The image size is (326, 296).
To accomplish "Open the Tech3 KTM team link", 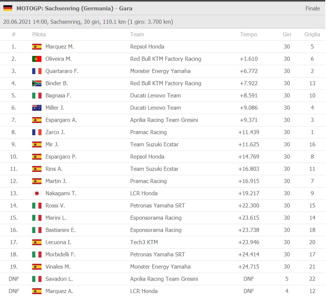I will click(144, 242).
